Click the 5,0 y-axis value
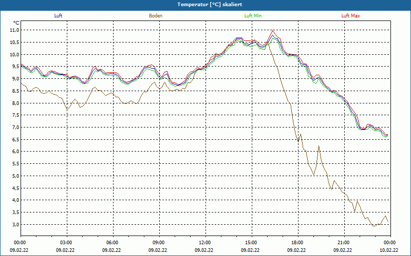The height and width of the screenshot is (256, 411). pyautogui.click(x=16, y=176)
